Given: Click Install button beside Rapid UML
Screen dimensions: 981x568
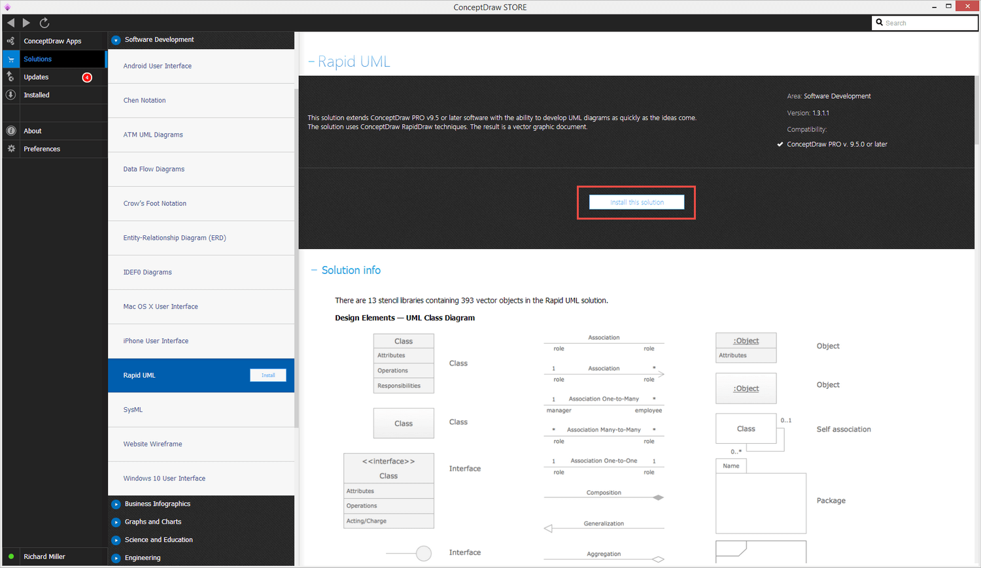Looking at the screenshot, I should 268,375.
